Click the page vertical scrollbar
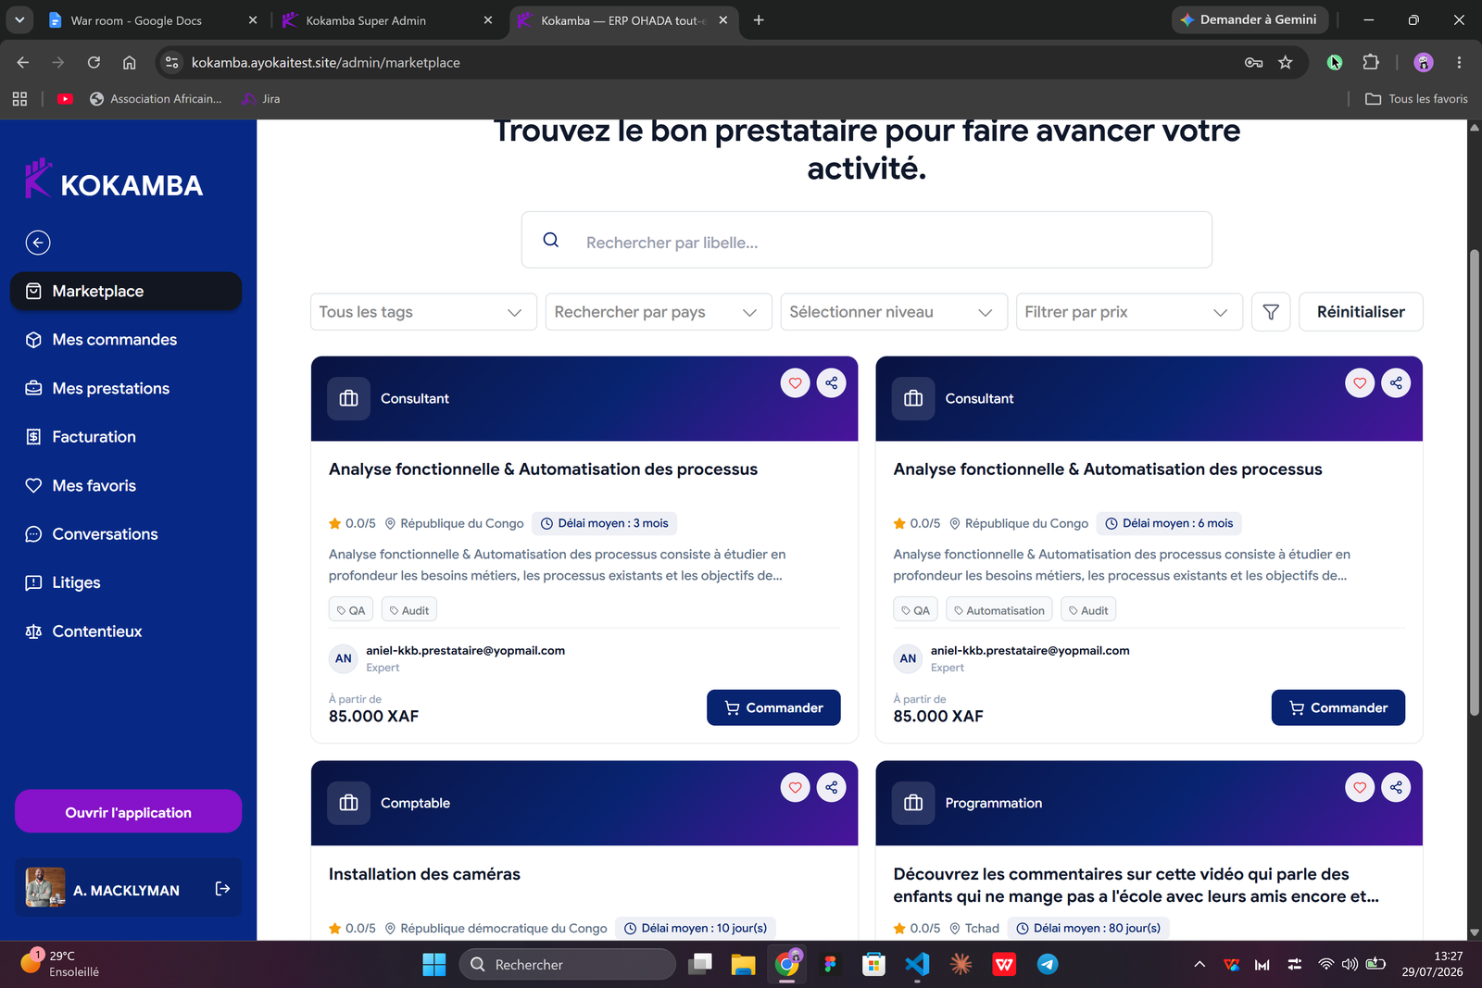The width and height of the screenshot is (1482, 988). pyautogui.click(x=1474, y=481)
